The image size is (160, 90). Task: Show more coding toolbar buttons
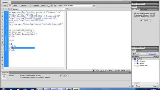[3, 67]
